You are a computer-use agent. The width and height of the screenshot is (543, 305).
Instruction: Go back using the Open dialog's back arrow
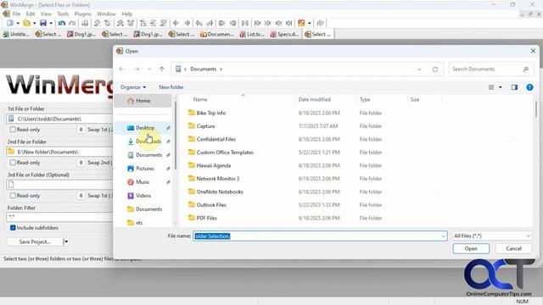[122, 69]
